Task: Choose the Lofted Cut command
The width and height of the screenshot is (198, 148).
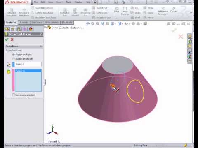Action: pos(100,13)
